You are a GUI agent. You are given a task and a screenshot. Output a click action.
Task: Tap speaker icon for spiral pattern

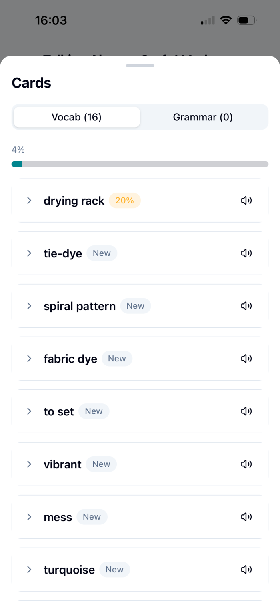tap(246, 306)
